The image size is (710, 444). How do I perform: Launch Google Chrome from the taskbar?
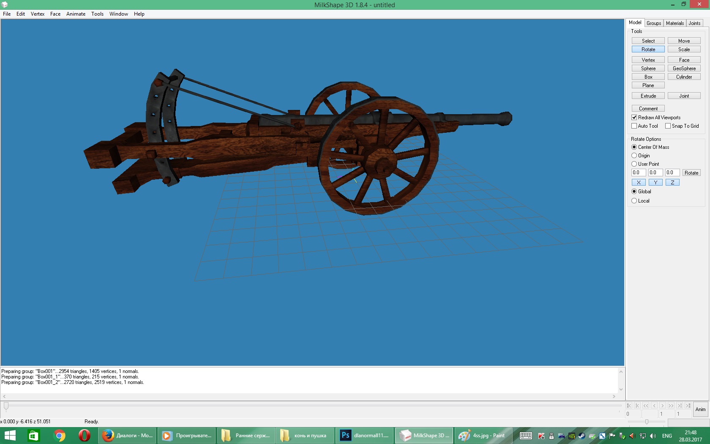(x=59, y=436)
